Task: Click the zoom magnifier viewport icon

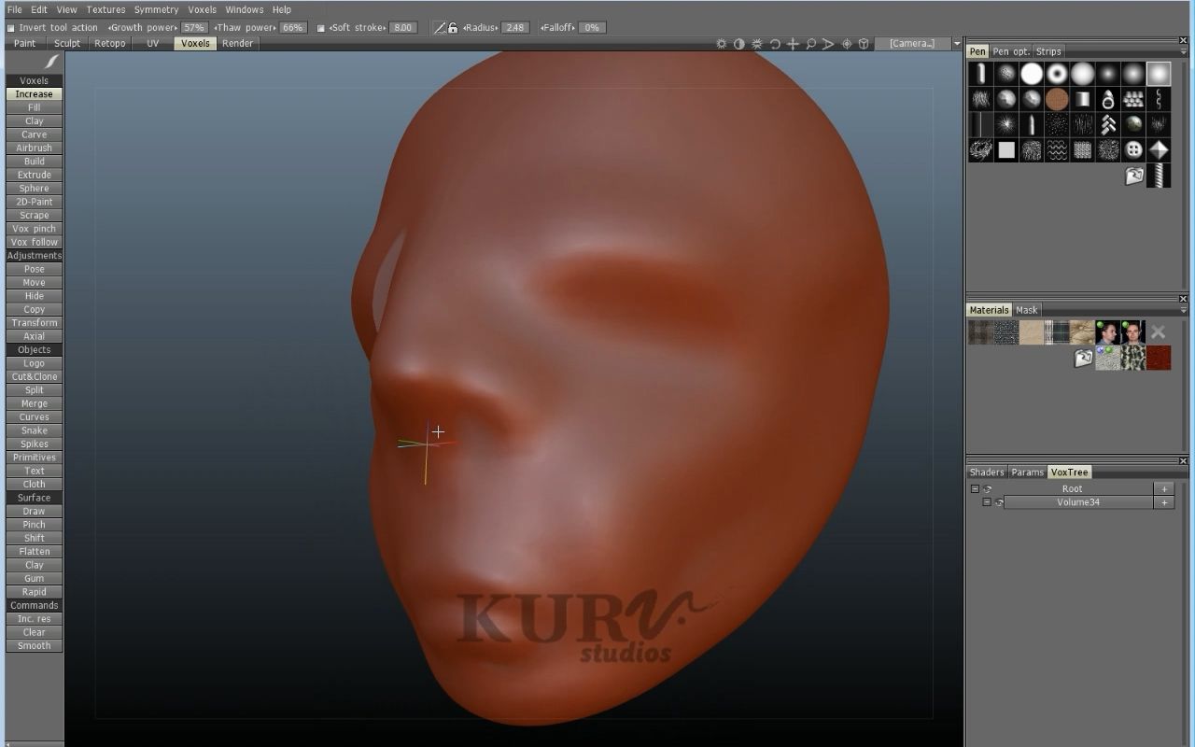Action: (x=810, y=44)
